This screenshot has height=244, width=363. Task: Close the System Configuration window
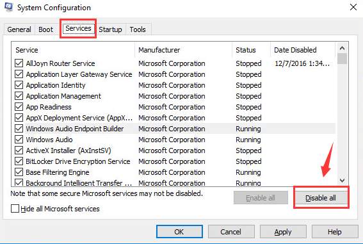click(x=353, y=7)
